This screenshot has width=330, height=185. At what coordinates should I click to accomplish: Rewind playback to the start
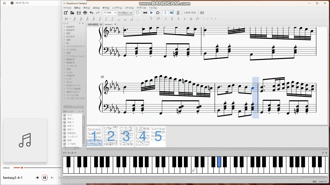(145, 13)
